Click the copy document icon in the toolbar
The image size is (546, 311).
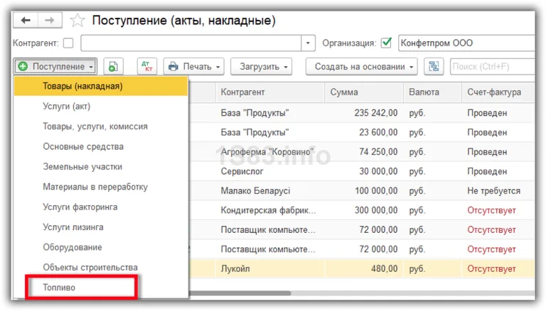tap(113, 67)
